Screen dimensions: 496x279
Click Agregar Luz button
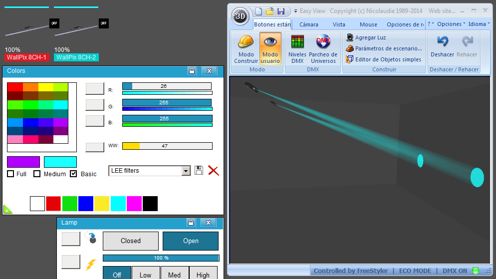click(x=366, y=37)
